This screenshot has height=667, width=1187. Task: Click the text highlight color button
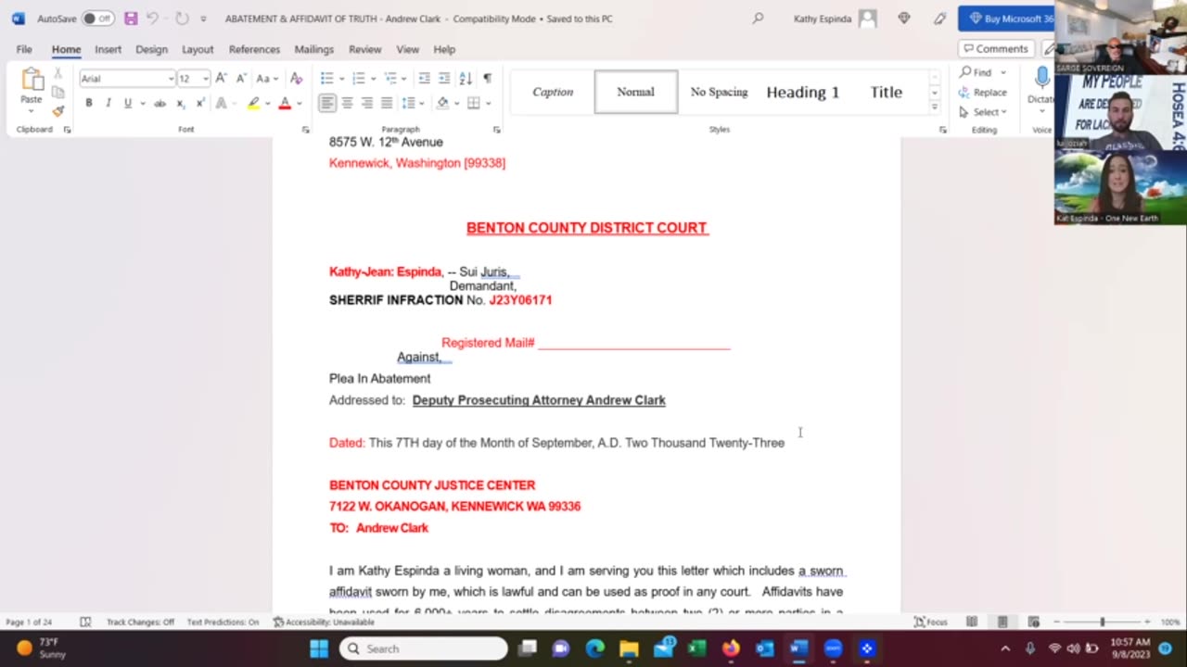(253, 103)
